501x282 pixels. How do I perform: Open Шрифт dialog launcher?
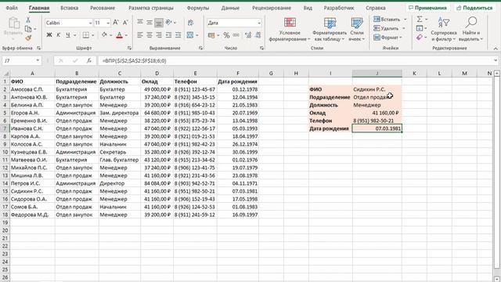click(129, 49)
